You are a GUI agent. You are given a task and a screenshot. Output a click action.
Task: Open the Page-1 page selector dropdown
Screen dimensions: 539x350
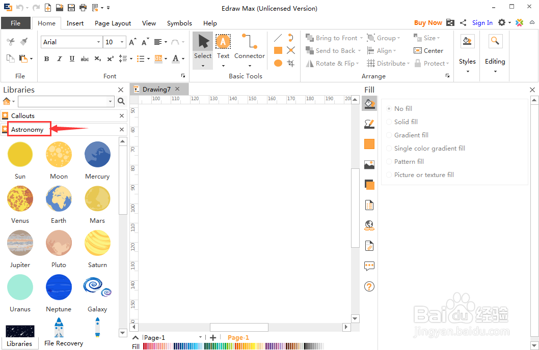(200, 337)
